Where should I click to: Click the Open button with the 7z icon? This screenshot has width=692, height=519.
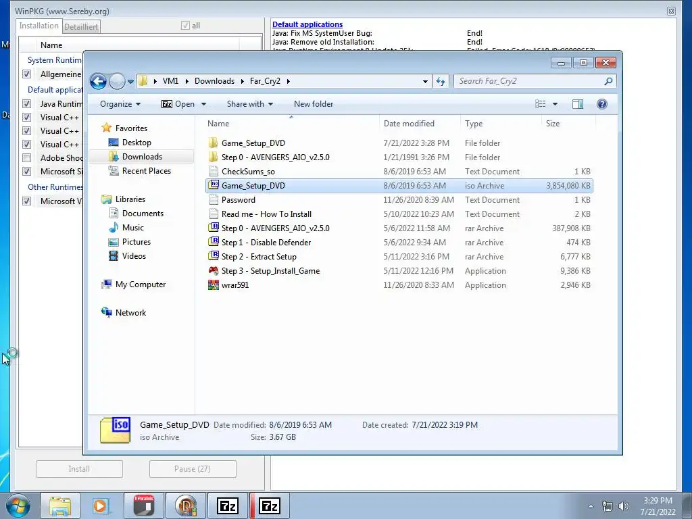point(178,104)
